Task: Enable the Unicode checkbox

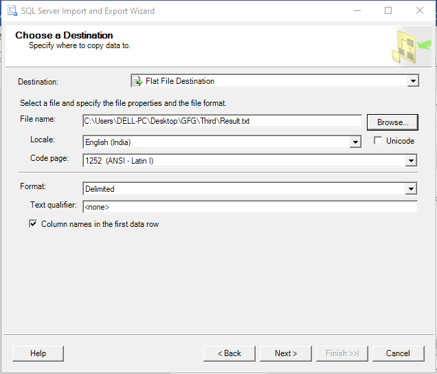Action: 378,140
